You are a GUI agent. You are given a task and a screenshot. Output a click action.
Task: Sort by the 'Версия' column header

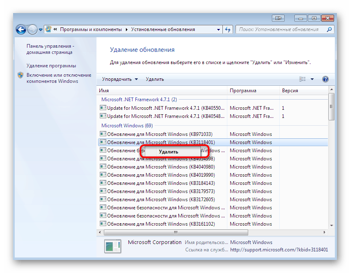click(x=303, y=91)
